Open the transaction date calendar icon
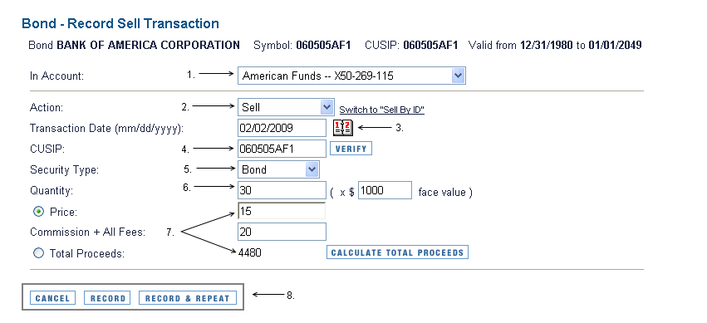 343,128
